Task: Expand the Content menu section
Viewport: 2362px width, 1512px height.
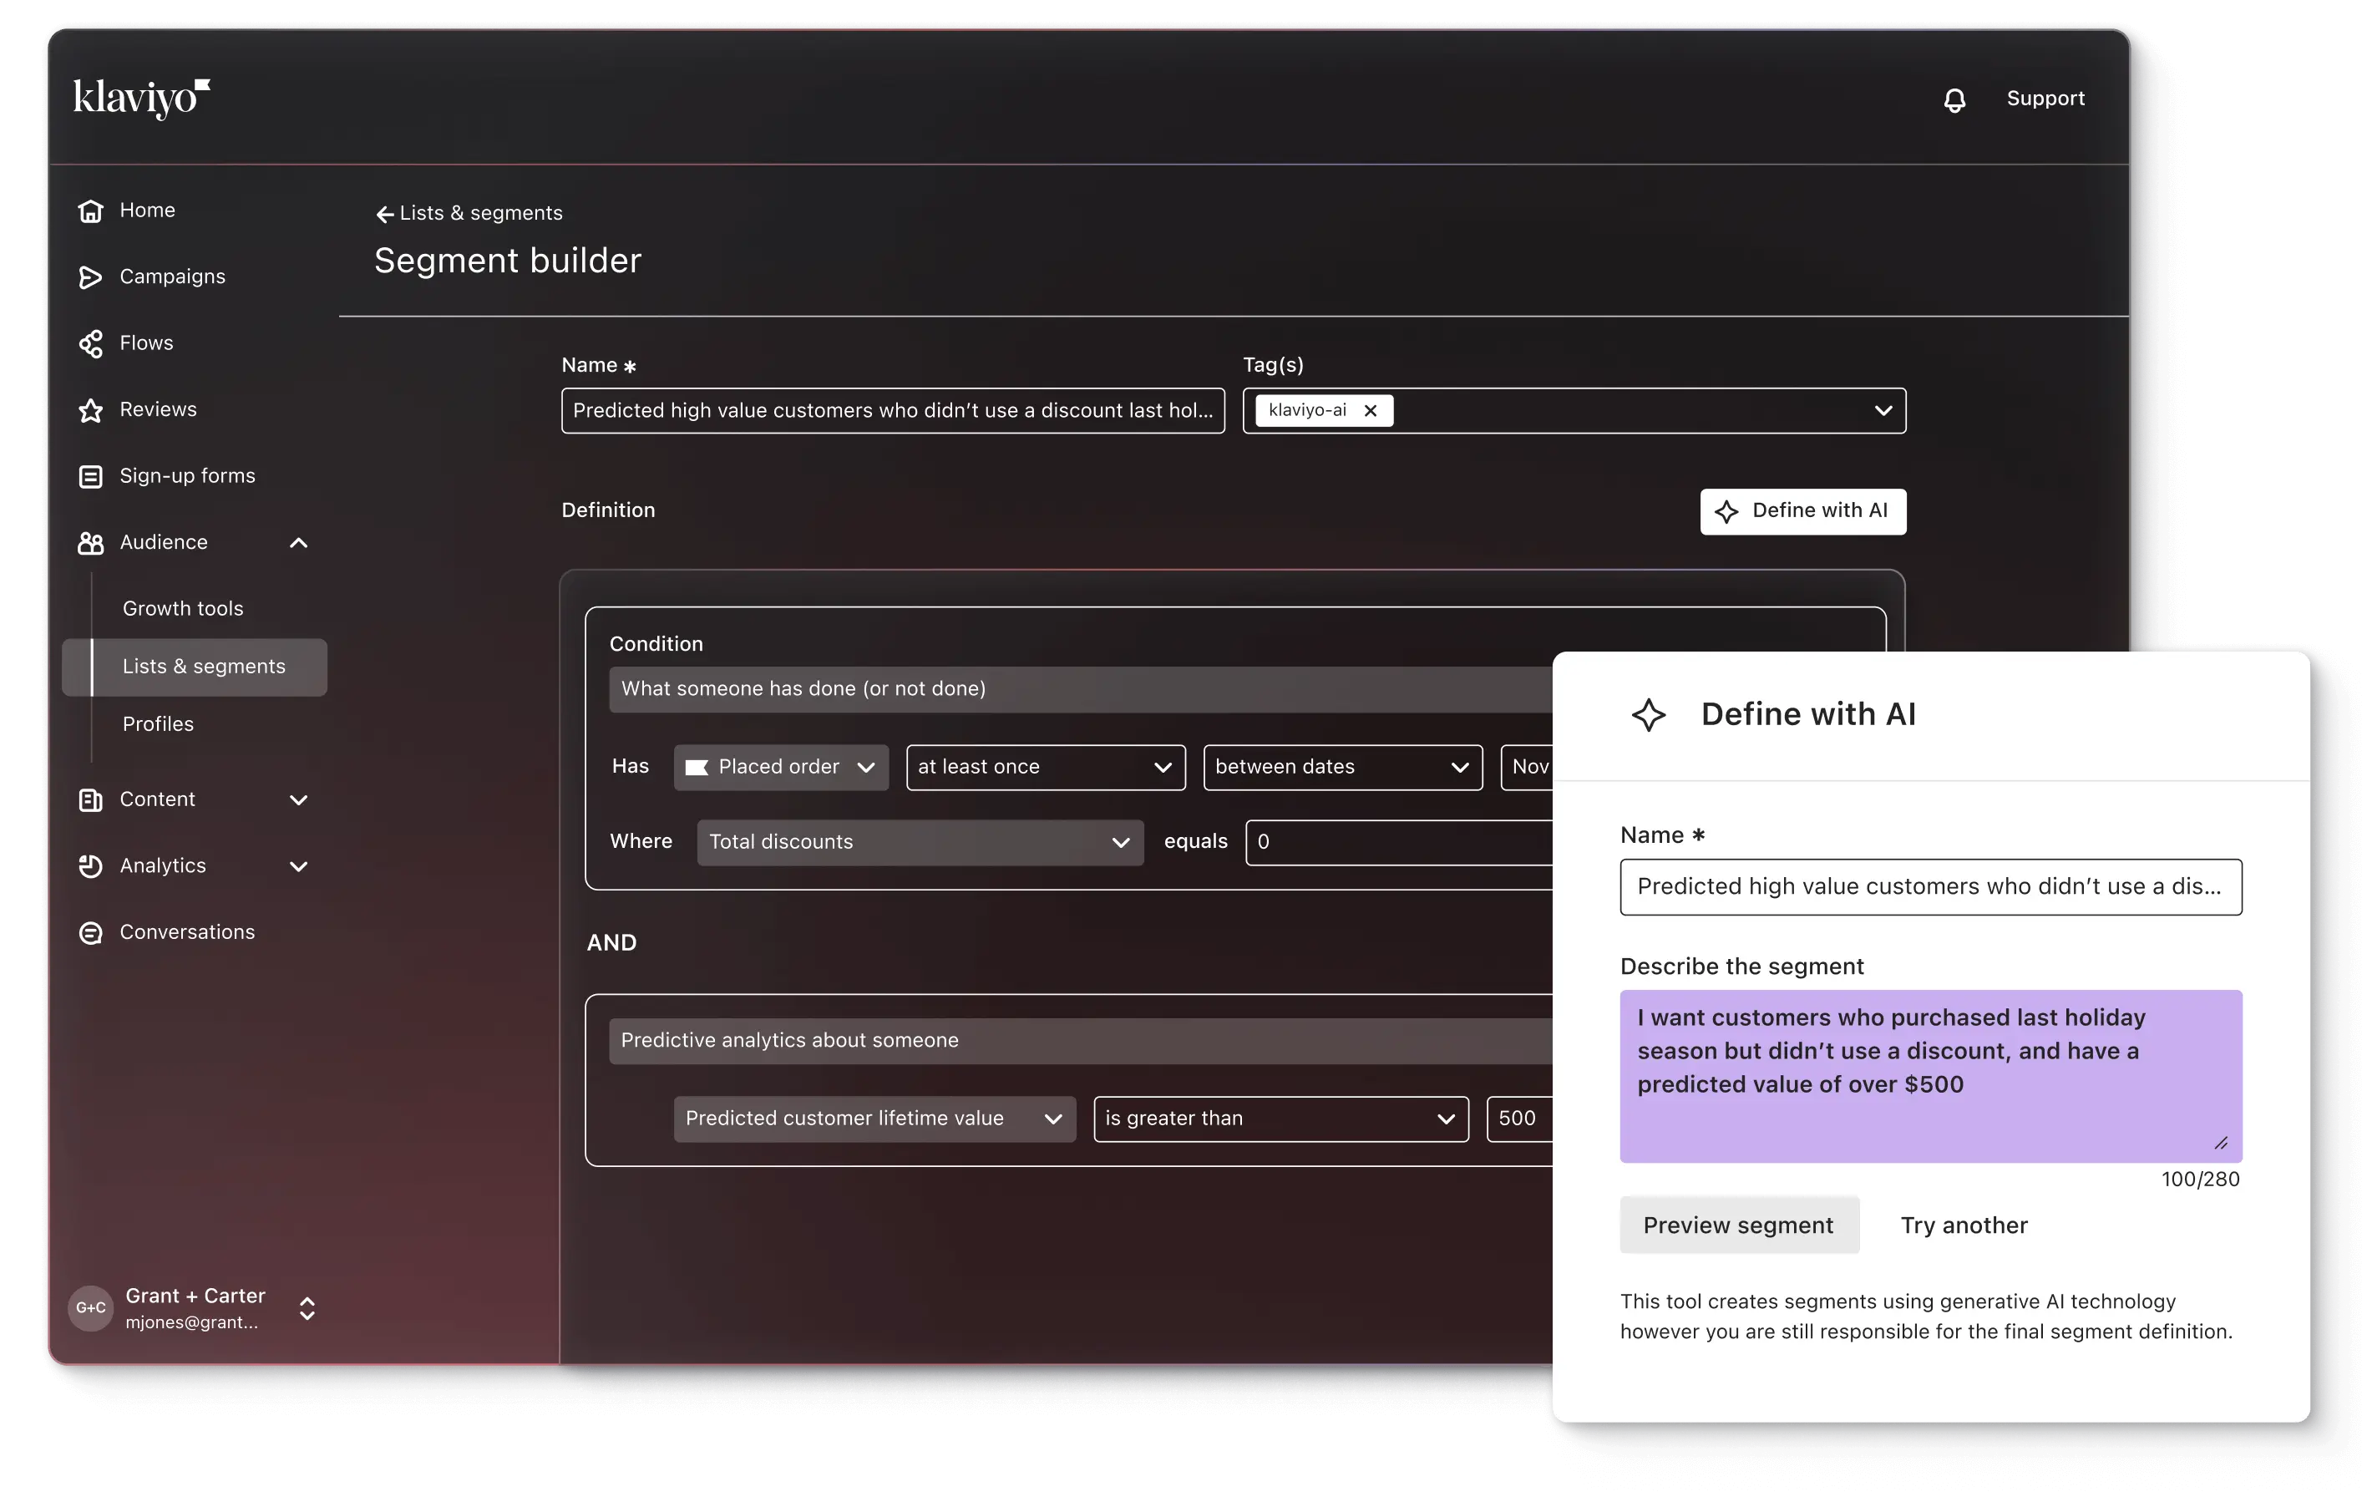Action: [x=299, y=800]
